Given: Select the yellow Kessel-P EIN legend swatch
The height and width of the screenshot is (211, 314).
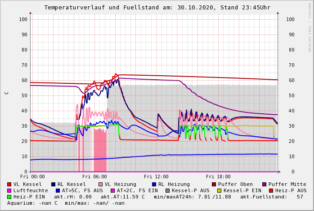Looking at the screenshot, I should click(x=219, y=190).
